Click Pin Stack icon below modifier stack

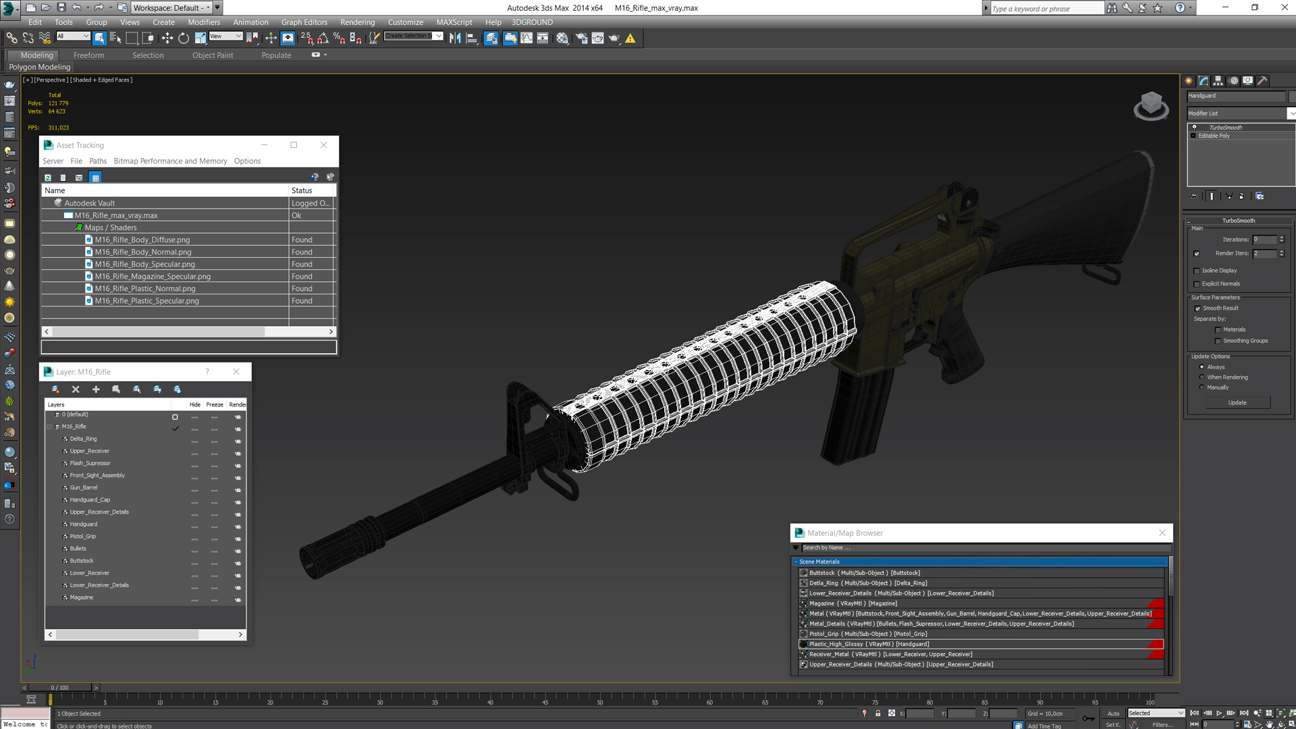[x=1194, y=196]
